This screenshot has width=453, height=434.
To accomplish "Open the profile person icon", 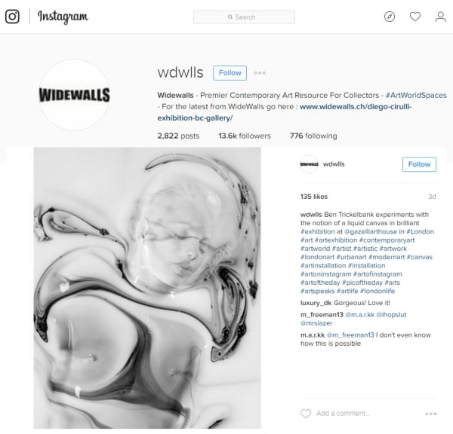I will click(441, 17).
